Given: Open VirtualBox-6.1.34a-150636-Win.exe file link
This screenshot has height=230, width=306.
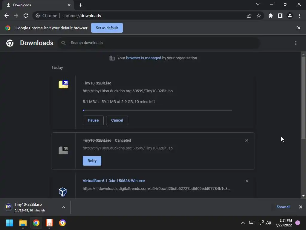Looking at the screenshot, I should 114,181.
